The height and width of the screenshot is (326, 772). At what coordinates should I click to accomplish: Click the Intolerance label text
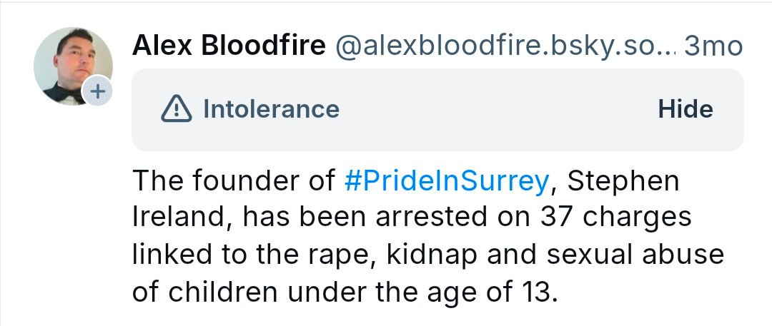(271, 109)
